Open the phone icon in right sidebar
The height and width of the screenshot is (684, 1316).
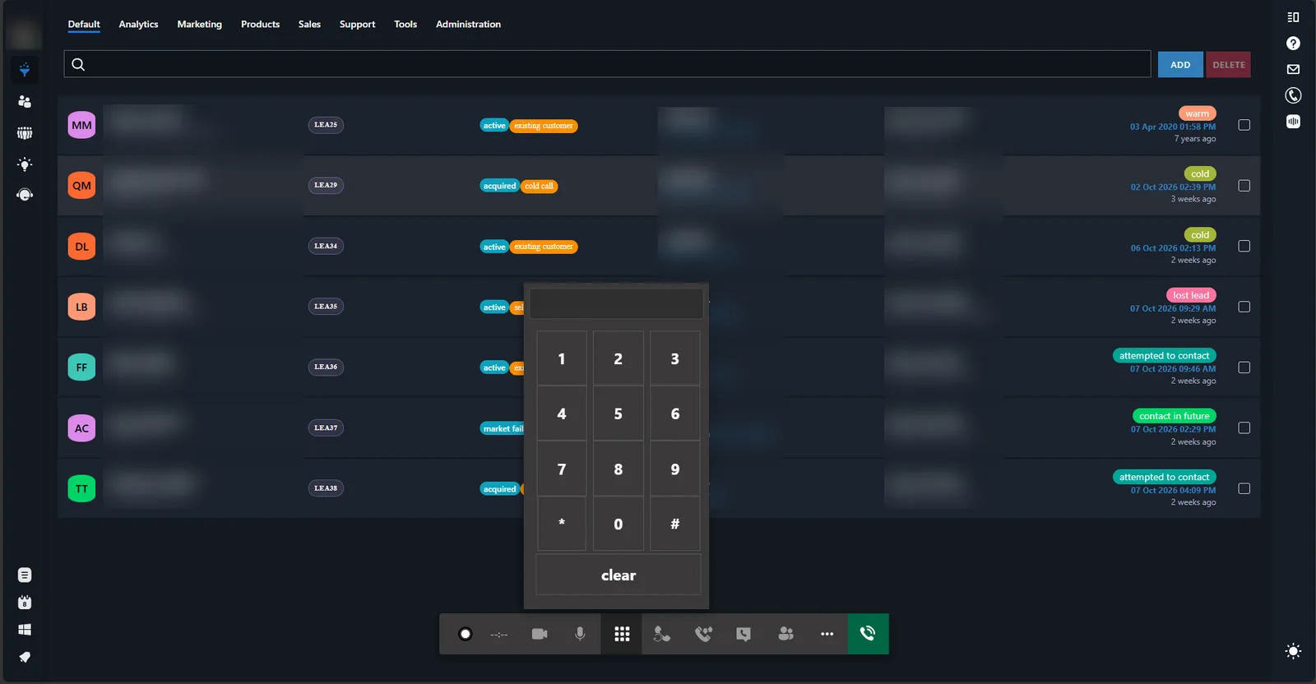[x=1293, y=95]
